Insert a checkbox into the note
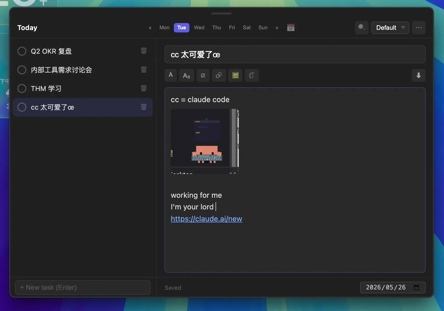 click(x=203, y=75)
